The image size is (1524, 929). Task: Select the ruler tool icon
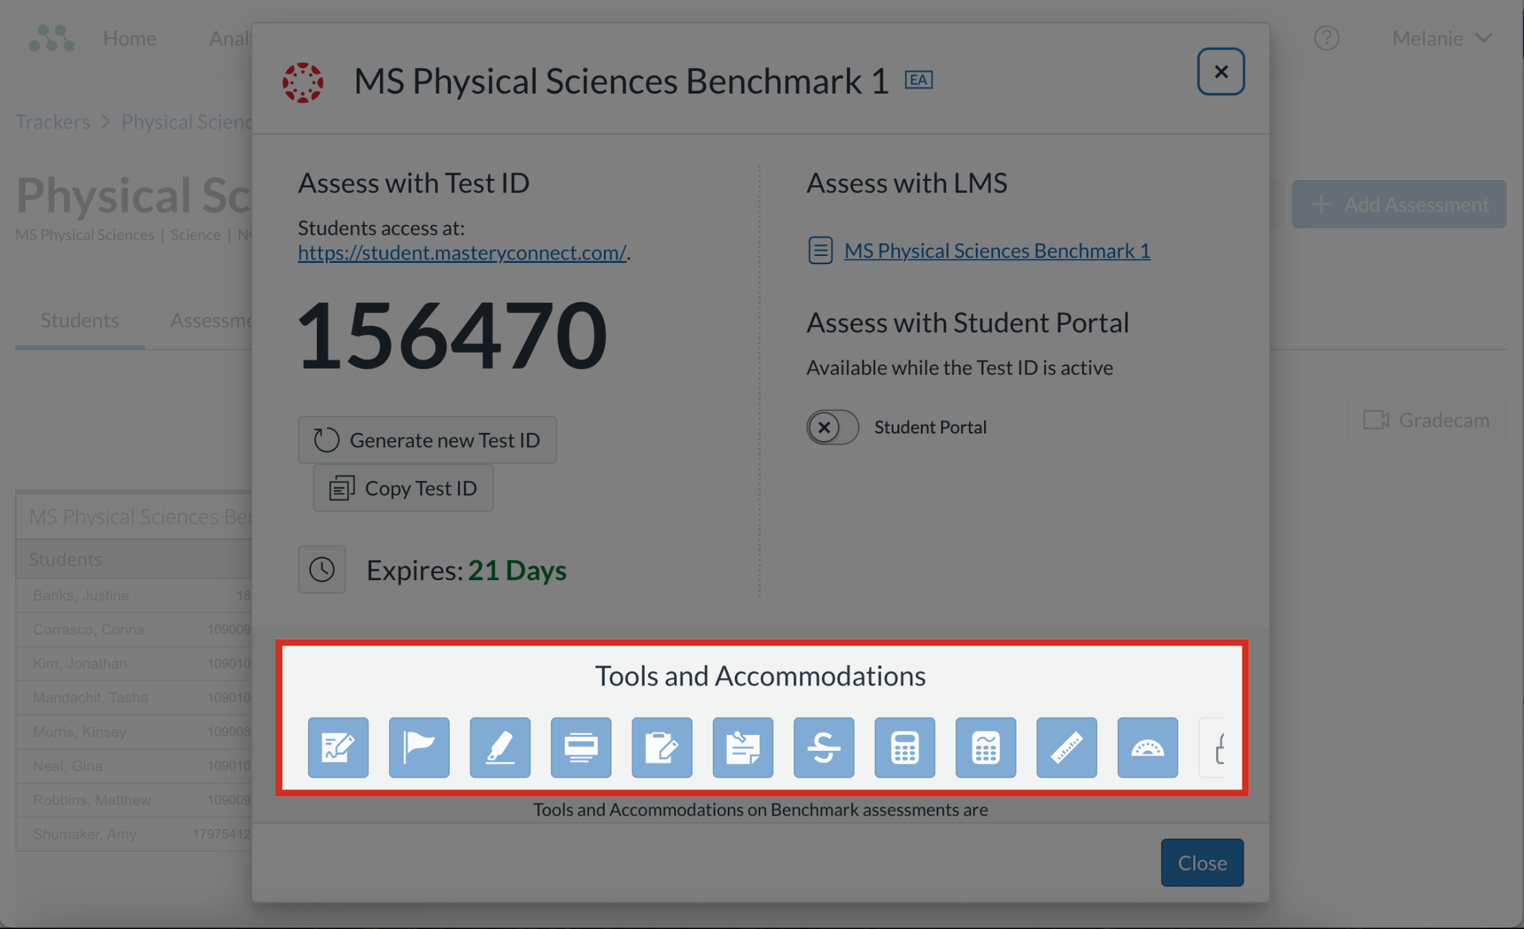click(1067, 747)
